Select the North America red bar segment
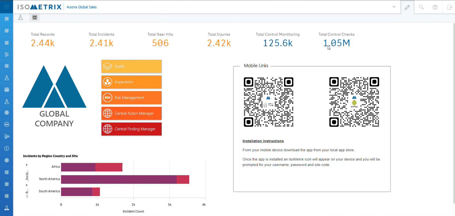Image resolution: width=455 pixels, height=216 pixels. coord(183,180)
